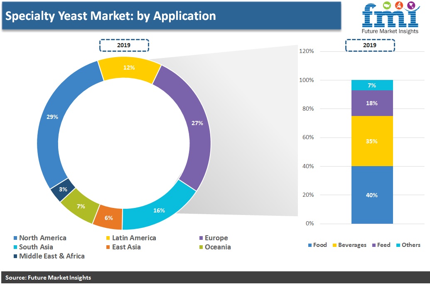Select the 7% Oceania donut segment
The width and height of the screenshot is (430, 285).
click(x=80, y=206)
